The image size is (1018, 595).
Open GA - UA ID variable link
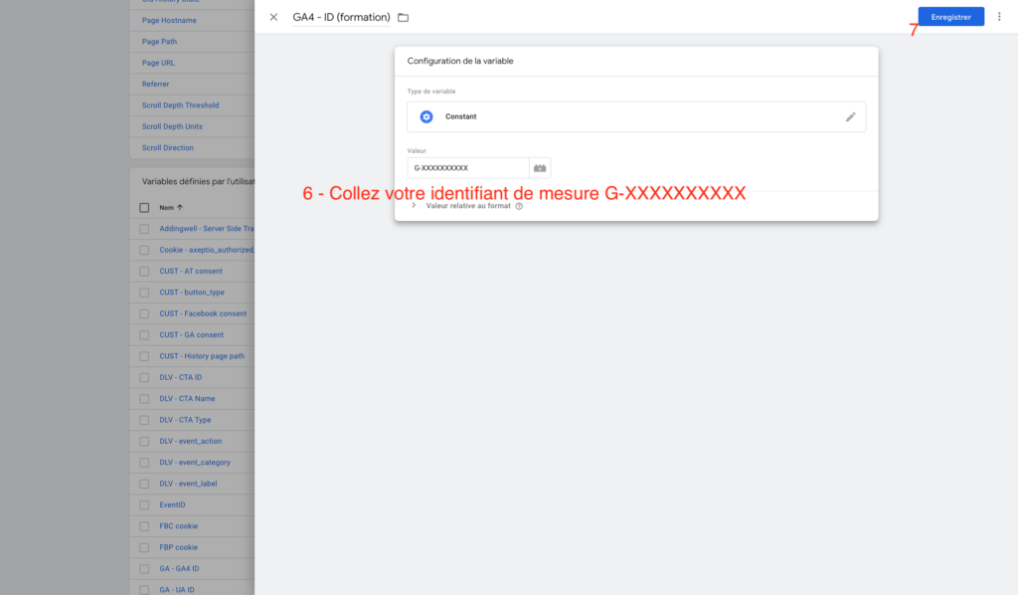point(177,590)
